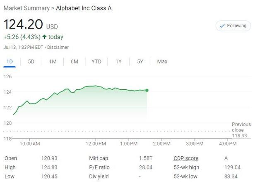
Task: Show the YTD chart range
Action: point(96,62)
